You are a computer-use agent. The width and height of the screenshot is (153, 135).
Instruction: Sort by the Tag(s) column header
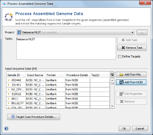100,75
